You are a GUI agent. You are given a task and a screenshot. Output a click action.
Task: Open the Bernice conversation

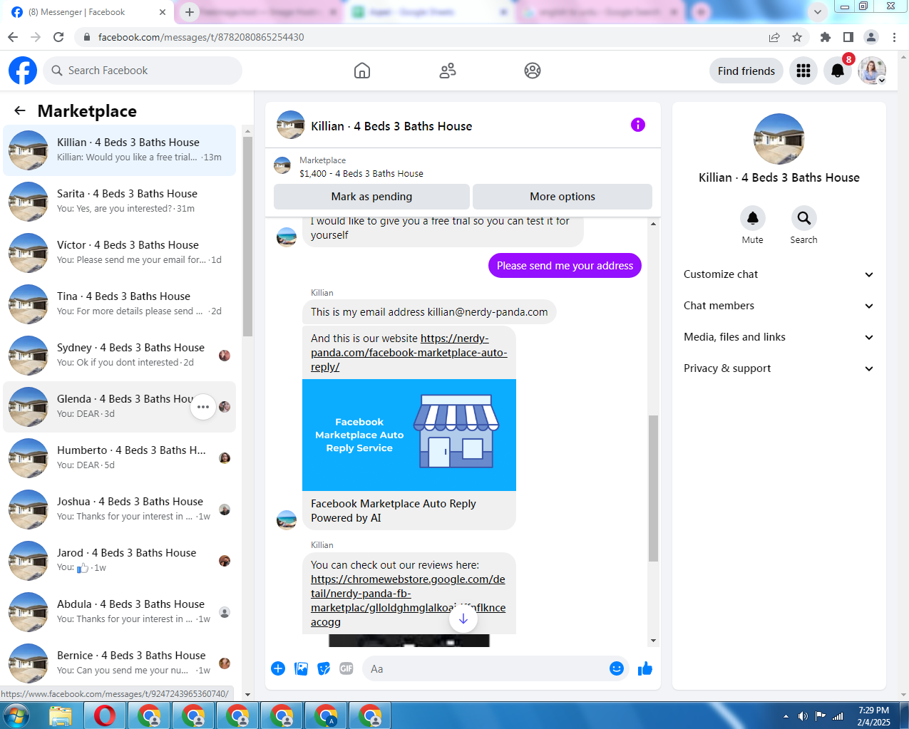click(x=120, y=663)
